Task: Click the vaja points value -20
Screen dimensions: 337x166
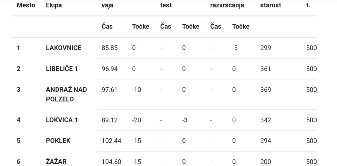Action: click(137, 120)
